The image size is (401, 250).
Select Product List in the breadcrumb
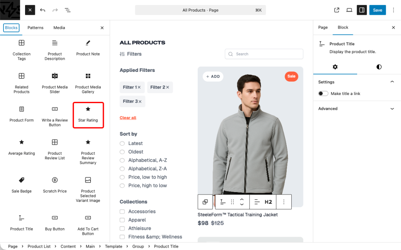pyautogui.click(x=39, y=246)
